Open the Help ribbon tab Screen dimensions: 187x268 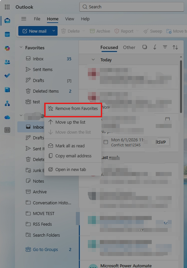point(85,19)
